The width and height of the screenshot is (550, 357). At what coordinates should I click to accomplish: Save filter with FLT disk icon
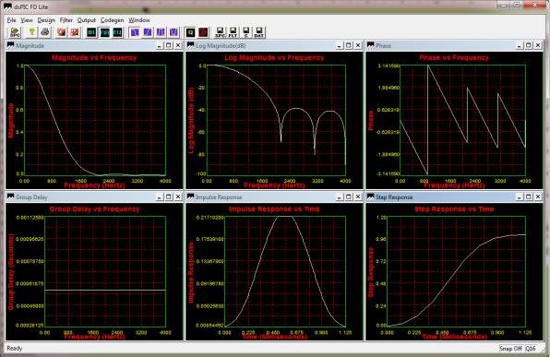(233, 32)
